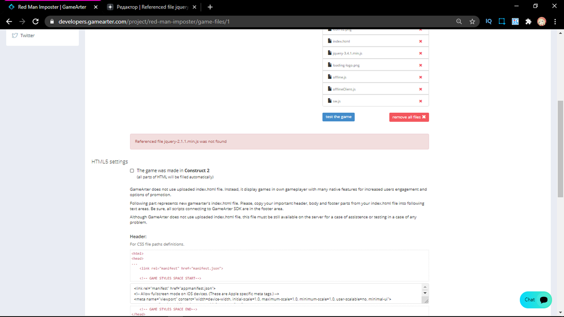Image resolution: width=564 pixels, height=317 pixels.
Task: Click the 'remove all files' button
Action: [409, 116]
